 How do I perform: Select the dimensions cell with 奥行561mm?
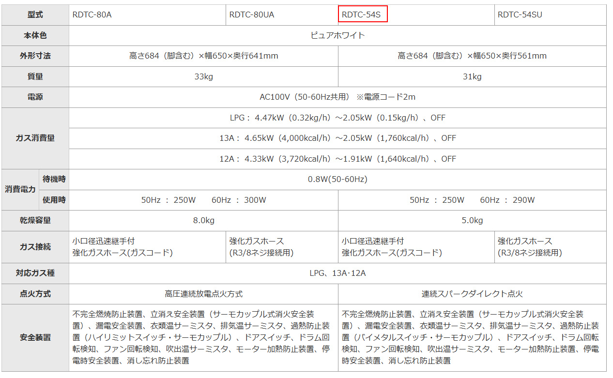tap(472, 56)
